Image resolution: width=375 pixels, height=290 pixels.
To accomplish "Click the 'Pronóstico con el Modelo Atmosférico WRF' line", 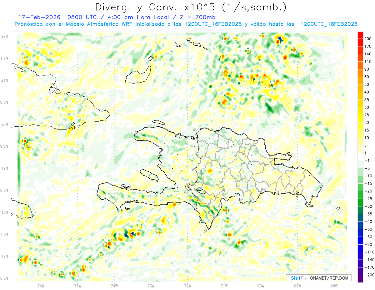I will pos(74,24).
